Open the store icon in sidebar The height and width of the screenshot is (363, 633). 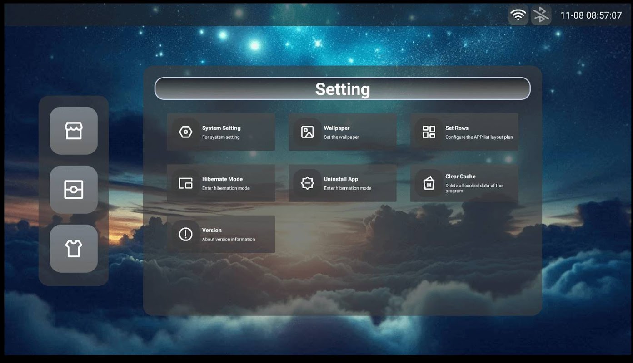coord(74,131)
